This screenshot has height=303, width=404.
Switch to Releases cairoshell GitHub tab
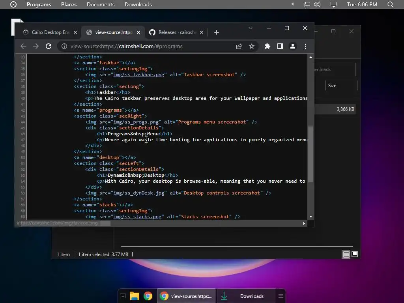(x=176, y=32)
